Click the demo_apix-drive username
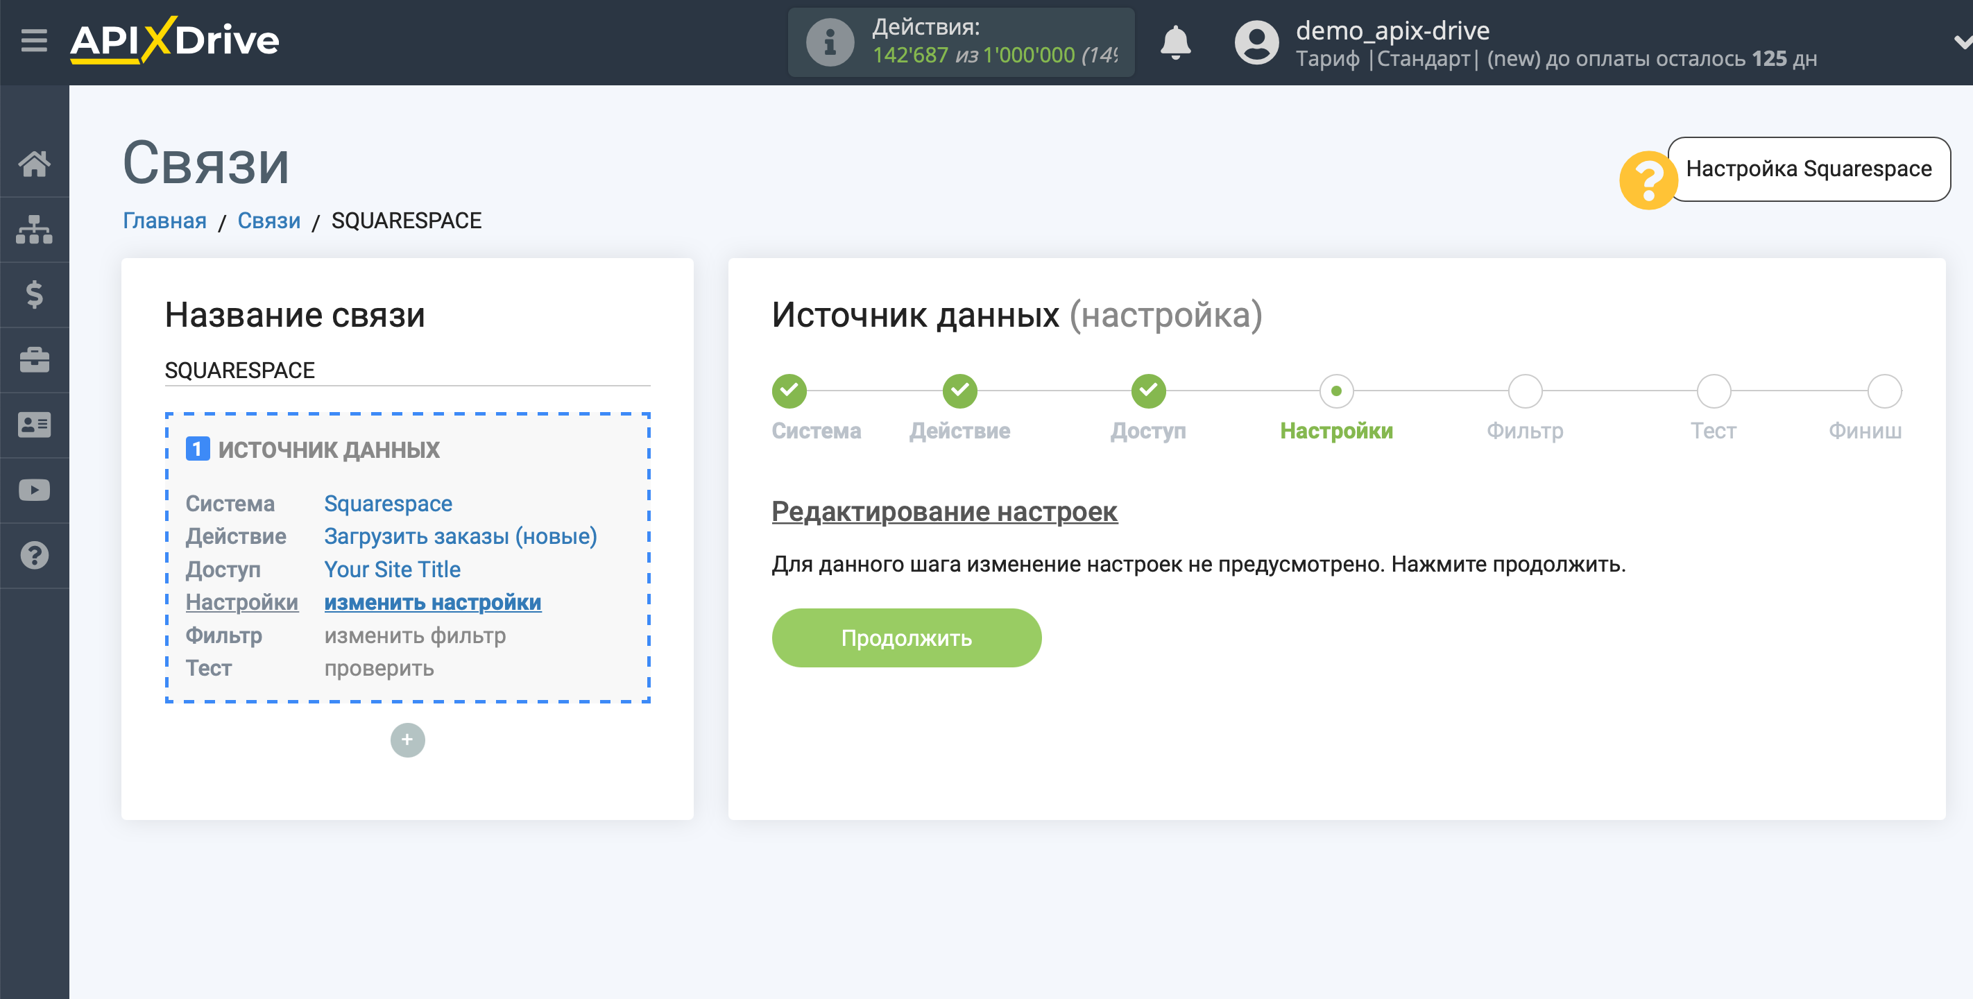1973x999 pixels. 1392,31
